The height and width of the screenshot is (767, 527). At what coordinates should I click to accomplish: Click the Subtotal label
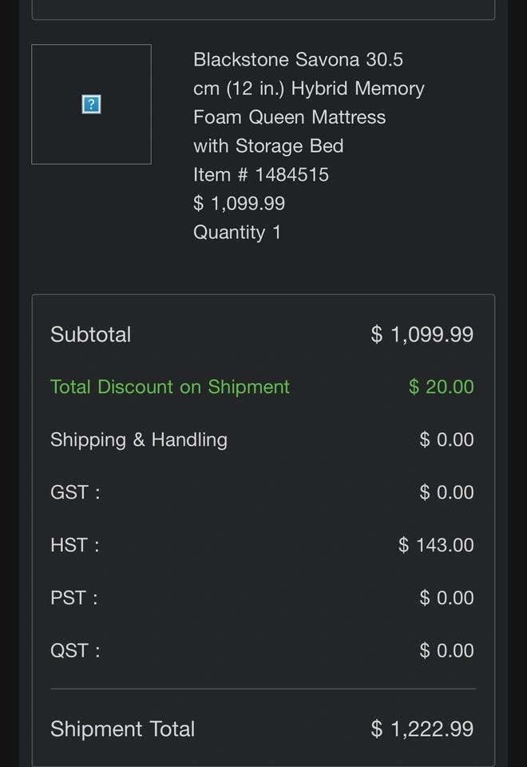90,334
